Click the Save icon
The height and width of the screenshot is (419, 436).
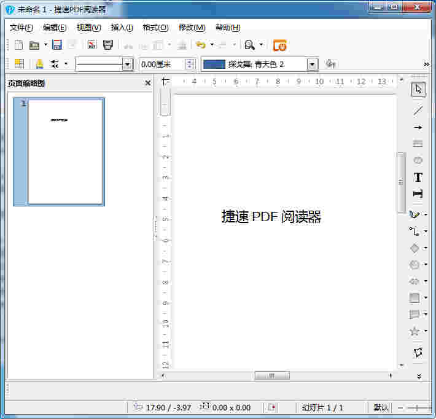pos(57,45)
